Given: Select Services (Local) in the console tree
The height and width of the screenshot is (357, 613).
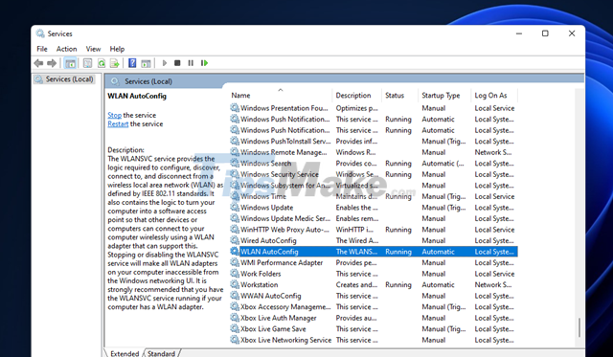Looking at the screenshot, I should tap(64, 79).
